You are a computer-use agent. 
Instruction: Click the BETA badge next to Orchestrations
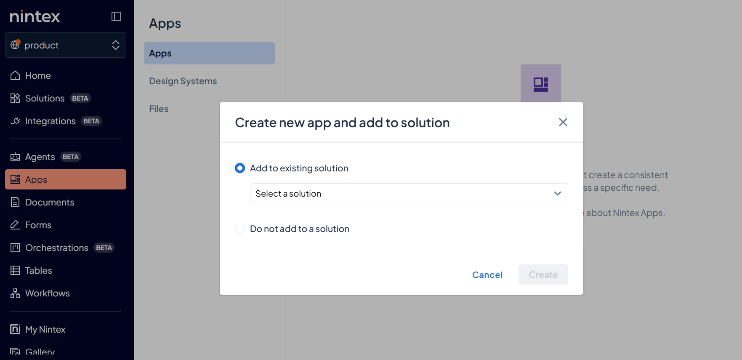(x=104, y=248)
